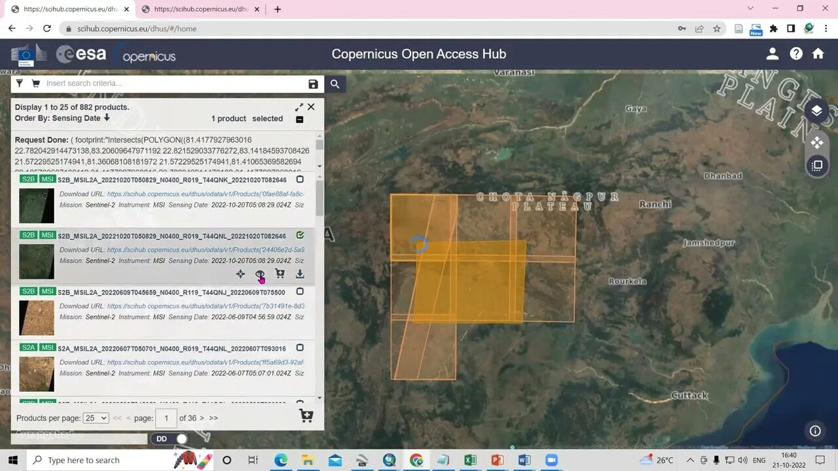View details of the selected product via eye icon
Viewport: 838px width, 471px height.
(260, 274)
